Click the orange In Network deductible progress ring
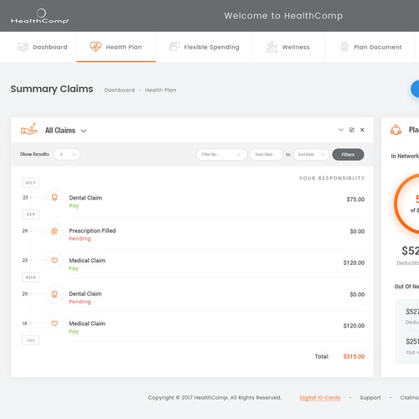This screenshot has width=419, height=419. 406,204
